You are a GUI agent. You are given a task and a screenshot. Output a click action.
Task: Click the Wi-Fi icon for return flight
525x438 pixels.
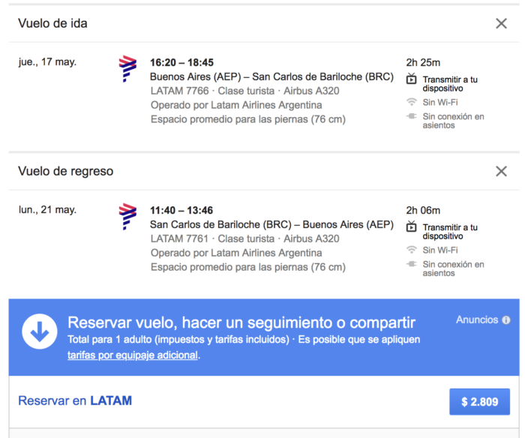coord(411,250)
